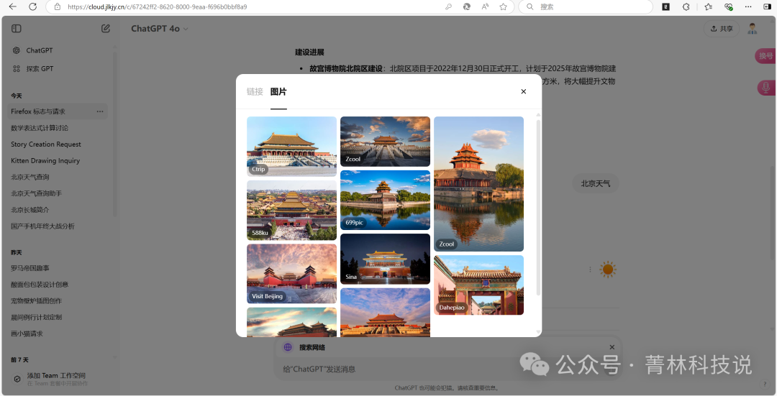Expand the ChatGPT 4o model dropdown
The width and height of the screenshot is (777, 396).
[159, 29]
